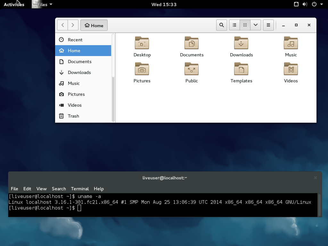This screenshot has height=246, width=328.
Task: Select the Desktop folder in Files
Action: click(142, 46)
